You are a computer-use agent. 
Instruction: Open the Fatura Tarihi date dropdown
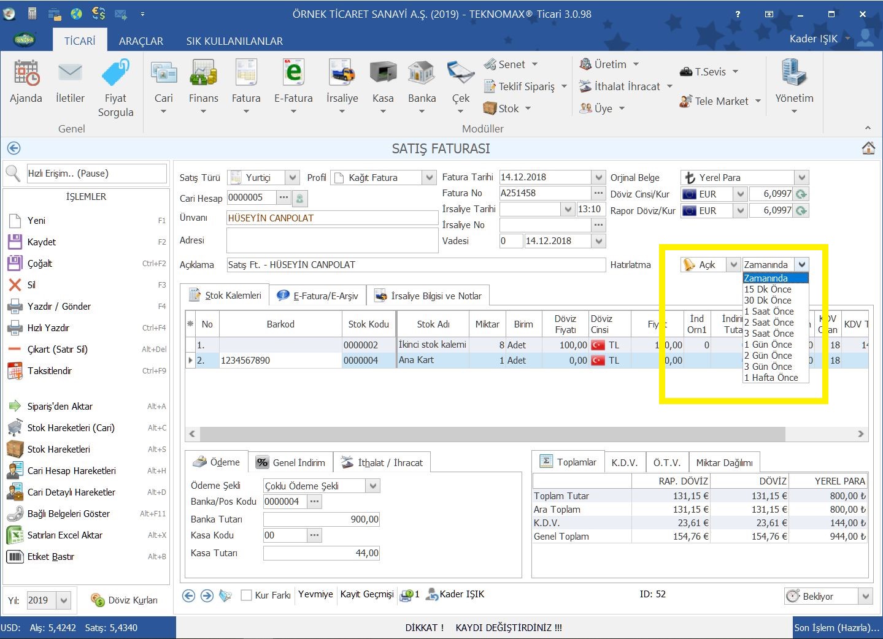click(598, 178)
